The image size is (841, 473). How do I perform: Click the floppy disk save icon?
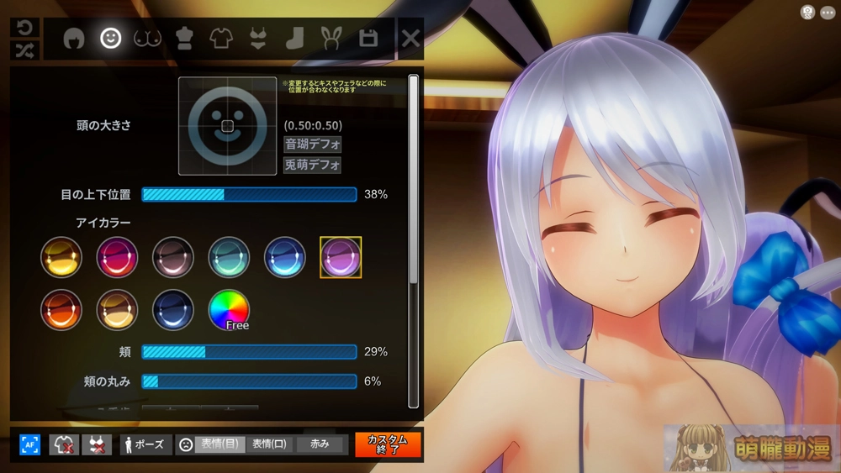coord(368,39)
